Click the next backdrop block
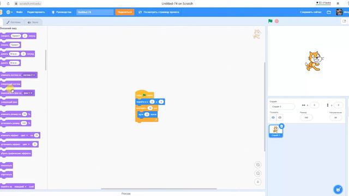349x196 pixels. pyautogui.click(x=9, y=102)
